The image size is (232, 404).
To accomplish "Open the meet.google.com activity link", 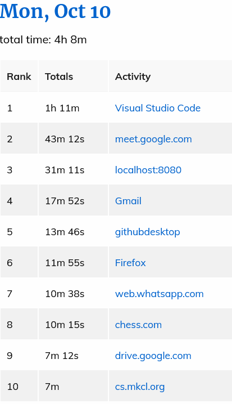I will click(x=153, y=139).
